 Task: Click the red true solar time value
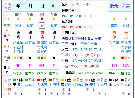tap(77, 27)
